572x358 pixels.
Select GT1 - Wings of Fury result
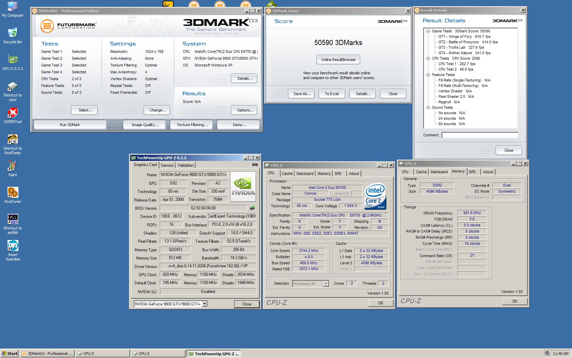[464, 36]
